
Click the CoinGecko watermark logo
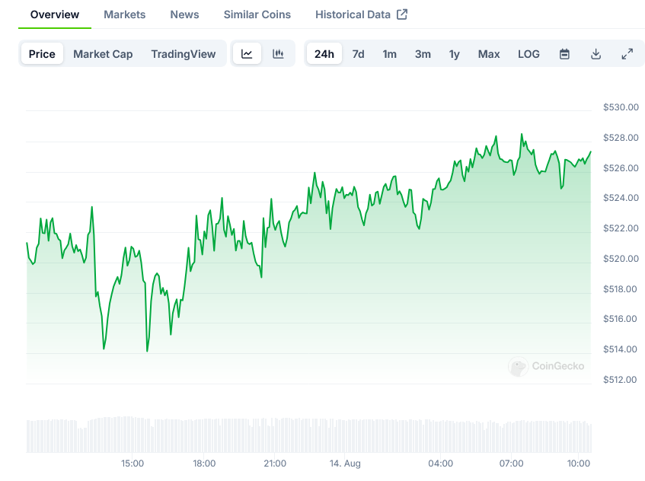tap(547, 367)
